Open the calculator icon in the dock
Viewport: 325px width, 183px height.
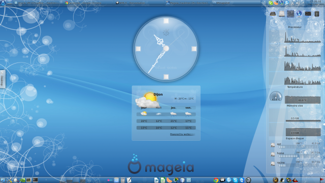[123, 180]
